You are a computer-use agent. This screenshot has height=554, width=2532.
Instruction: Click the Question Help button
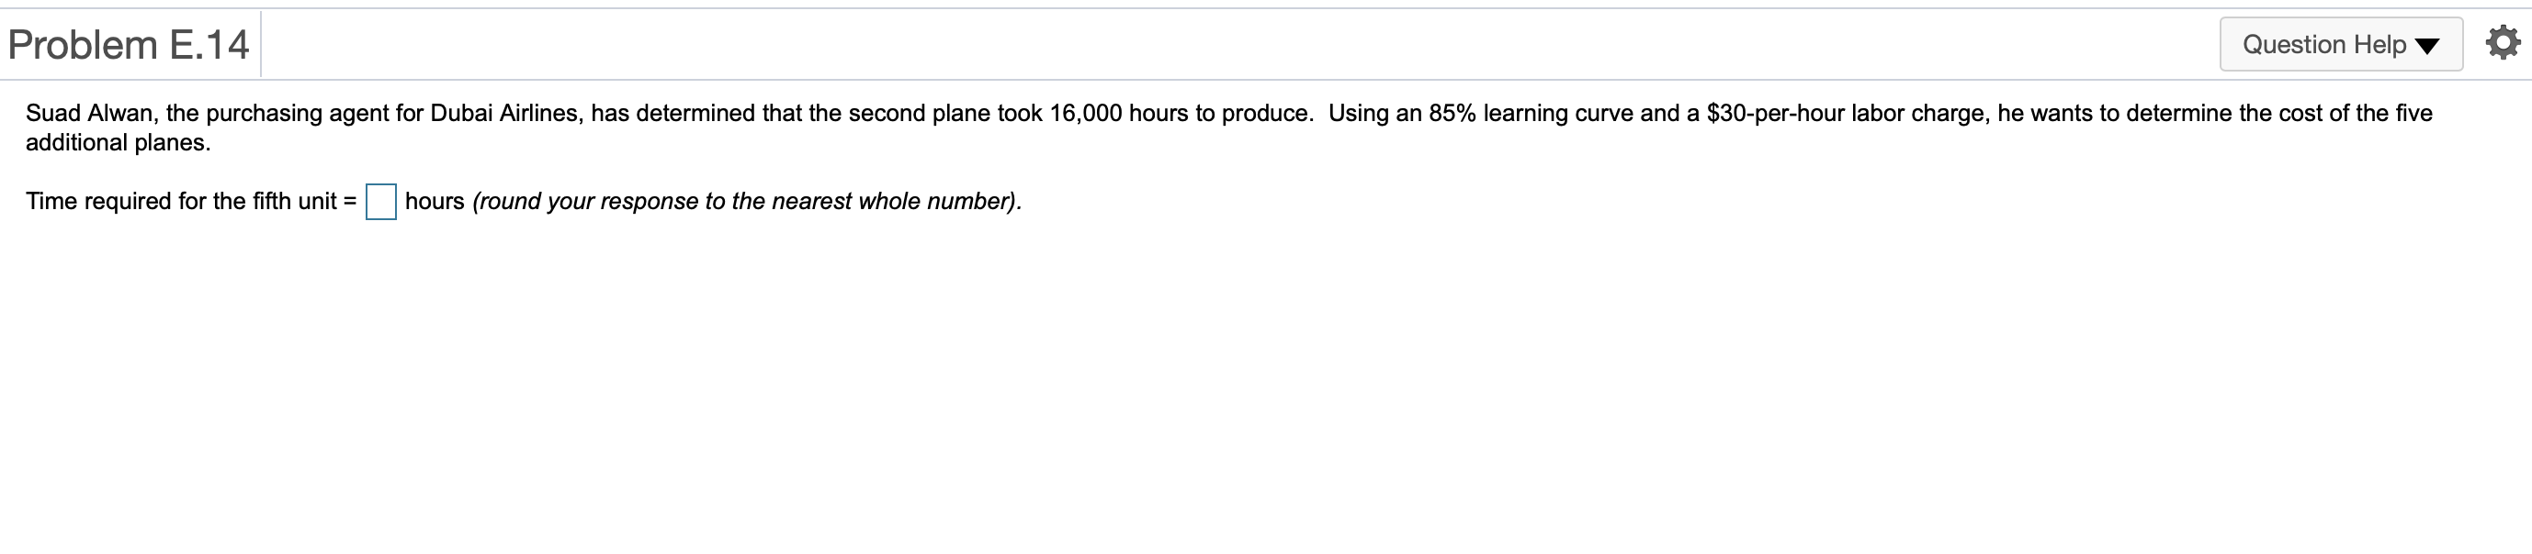coord(2323,44)
